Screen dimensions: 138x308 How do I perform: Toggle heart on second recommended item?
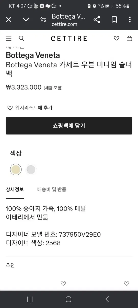point(126,284)
